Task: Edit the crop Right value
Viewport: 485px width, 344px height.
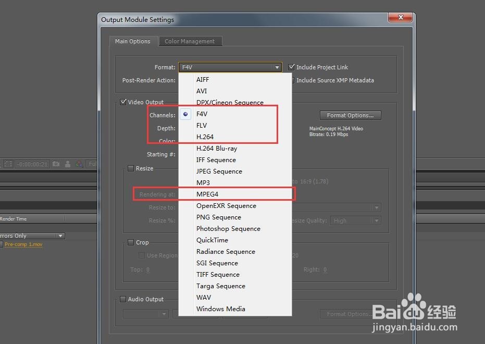Action: point(325,270)
